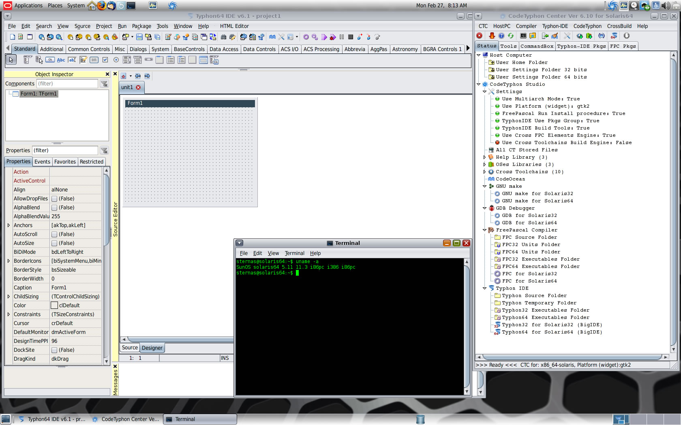Close the unit1 editor tab
This screenshot has height=425, width=681.
coord(138,87)
